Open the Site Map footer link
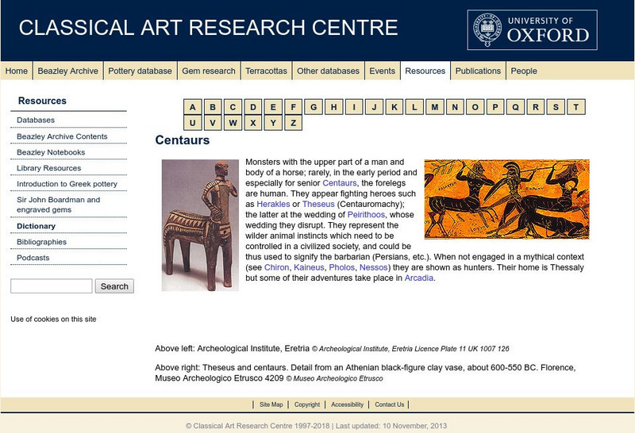This screenshot has width=635, height=433. 271,404
